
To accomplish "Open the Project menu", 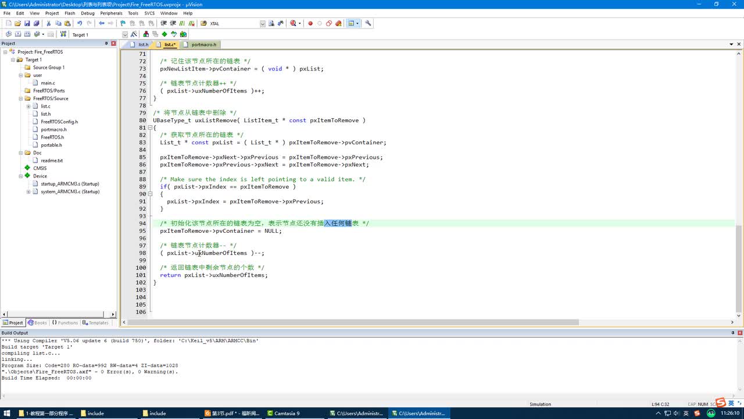I will 52,13.
